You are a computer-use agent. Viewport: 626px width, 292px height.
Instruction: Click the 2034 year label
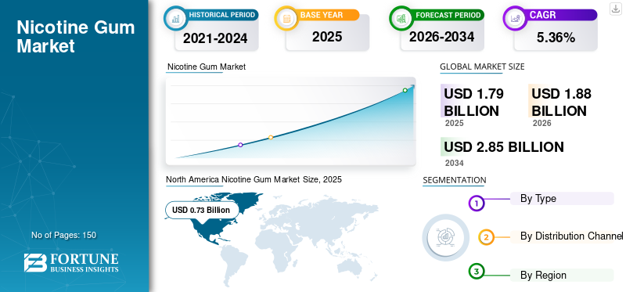455,163
